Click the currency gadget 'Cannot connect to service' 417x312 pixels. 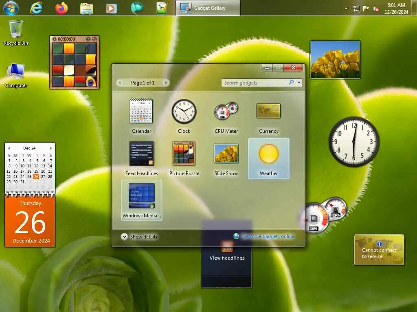click(x=379, y=250)
